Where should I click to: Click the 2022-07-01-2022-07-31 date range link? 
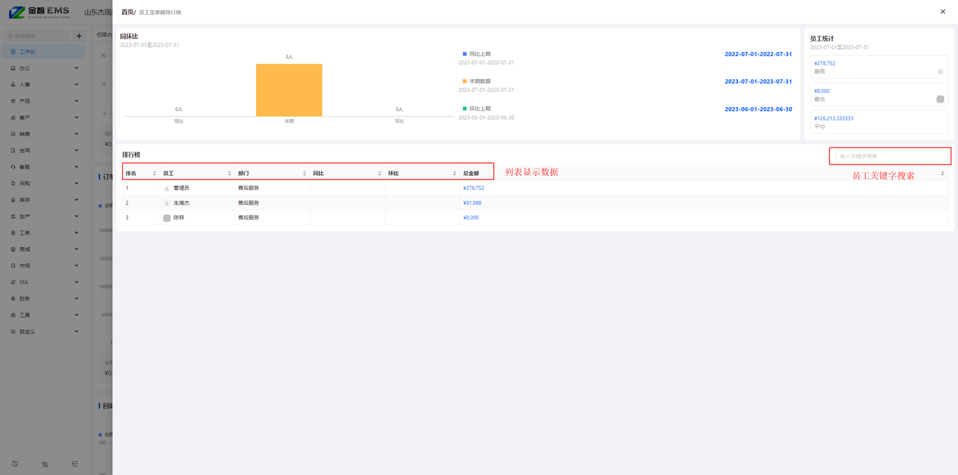(758, 54)
